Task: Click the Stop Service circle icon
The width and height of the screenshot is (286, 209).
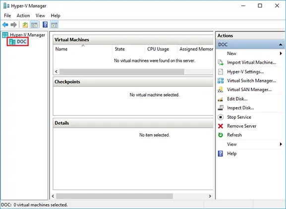Action: 221,117
